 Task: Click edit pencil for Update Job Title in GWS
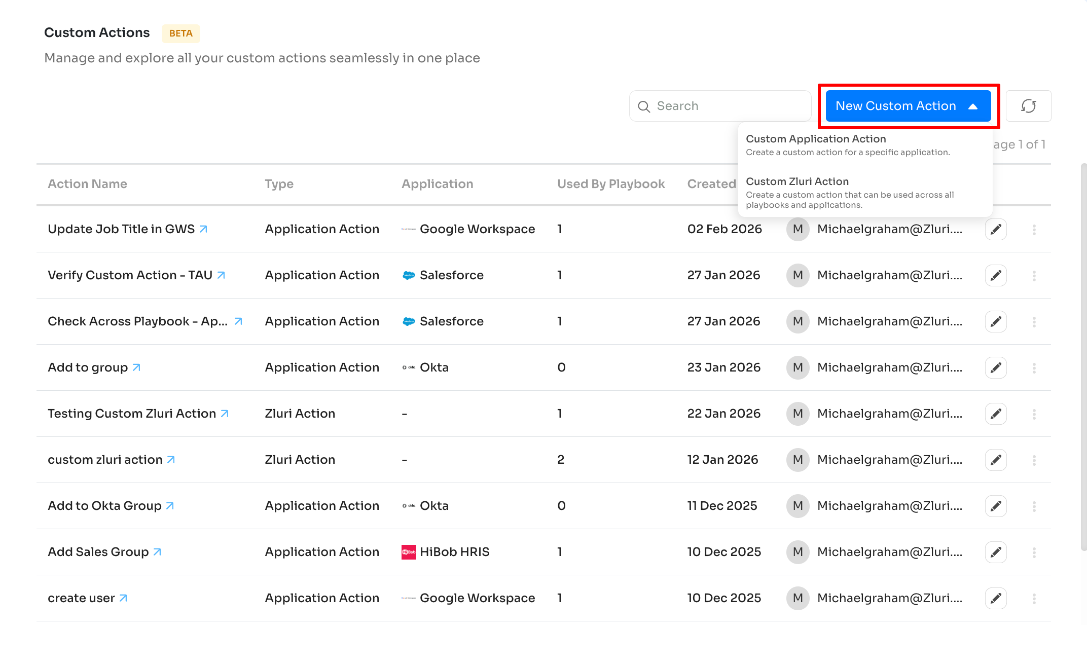click(996, 230)
